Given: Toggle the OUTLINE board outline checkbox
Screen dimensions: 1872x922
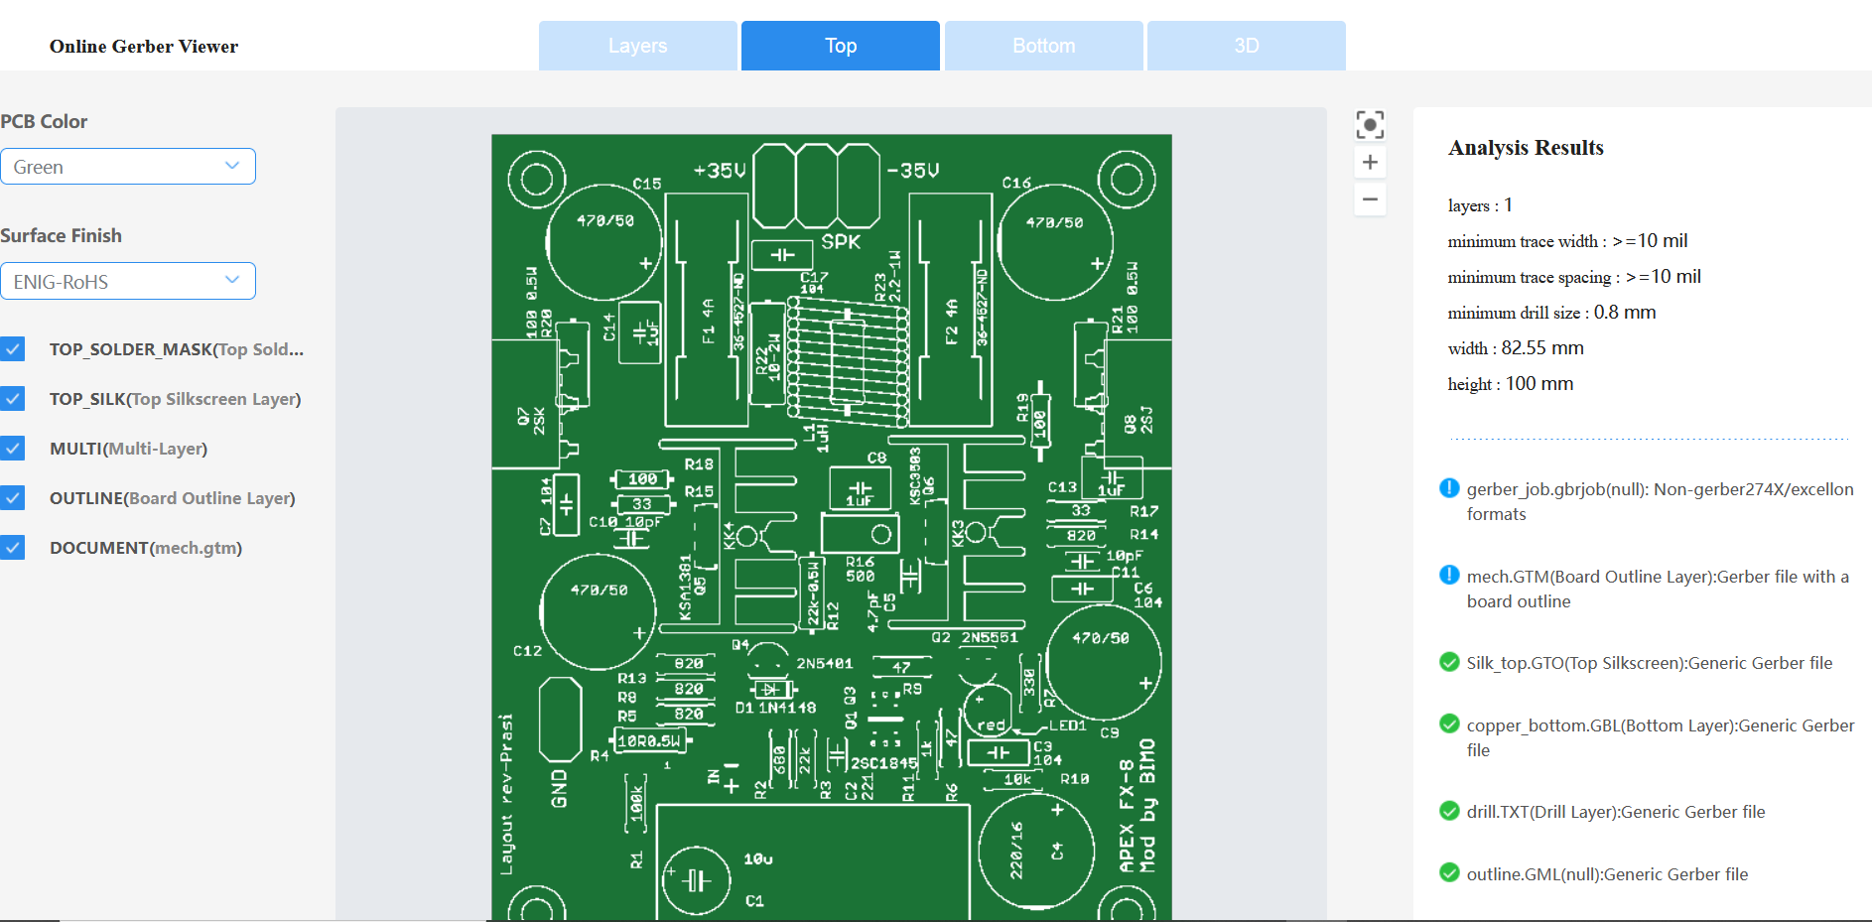Looking at the screenshot, I should [12, 498].
